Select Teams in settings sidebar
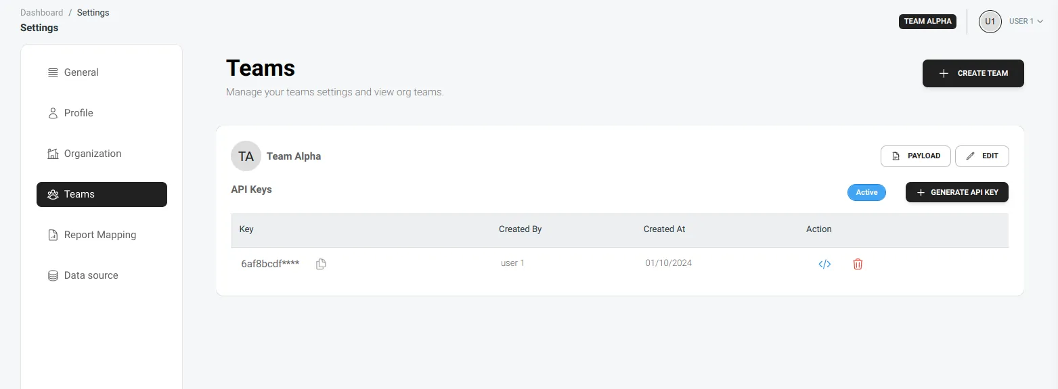 102,194
